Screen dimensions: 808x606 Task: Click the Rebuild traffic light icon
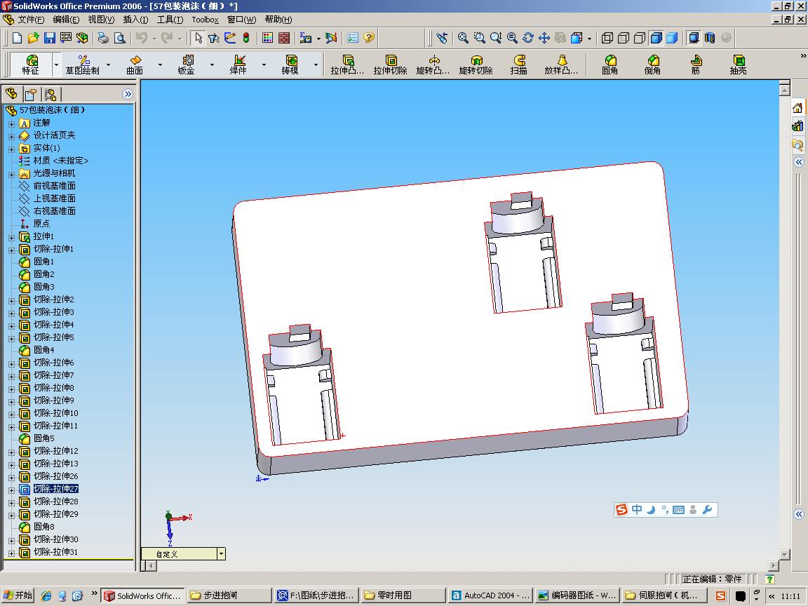tap(246, 38)
